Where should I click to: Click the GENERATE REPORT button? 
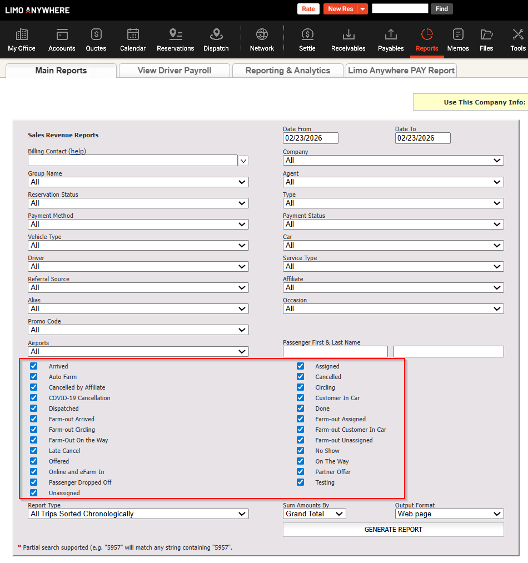393,530
